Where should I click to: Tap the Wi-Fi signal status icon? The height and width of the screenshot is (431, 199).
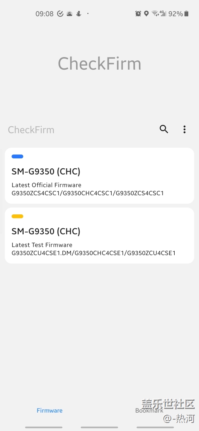155,14
